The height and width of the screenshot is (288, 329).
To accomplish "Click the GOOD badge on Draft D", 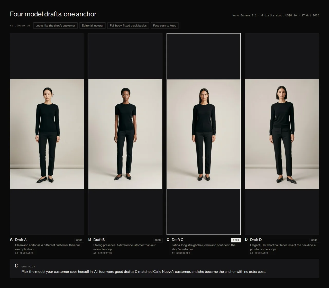I will click(314, 240).
